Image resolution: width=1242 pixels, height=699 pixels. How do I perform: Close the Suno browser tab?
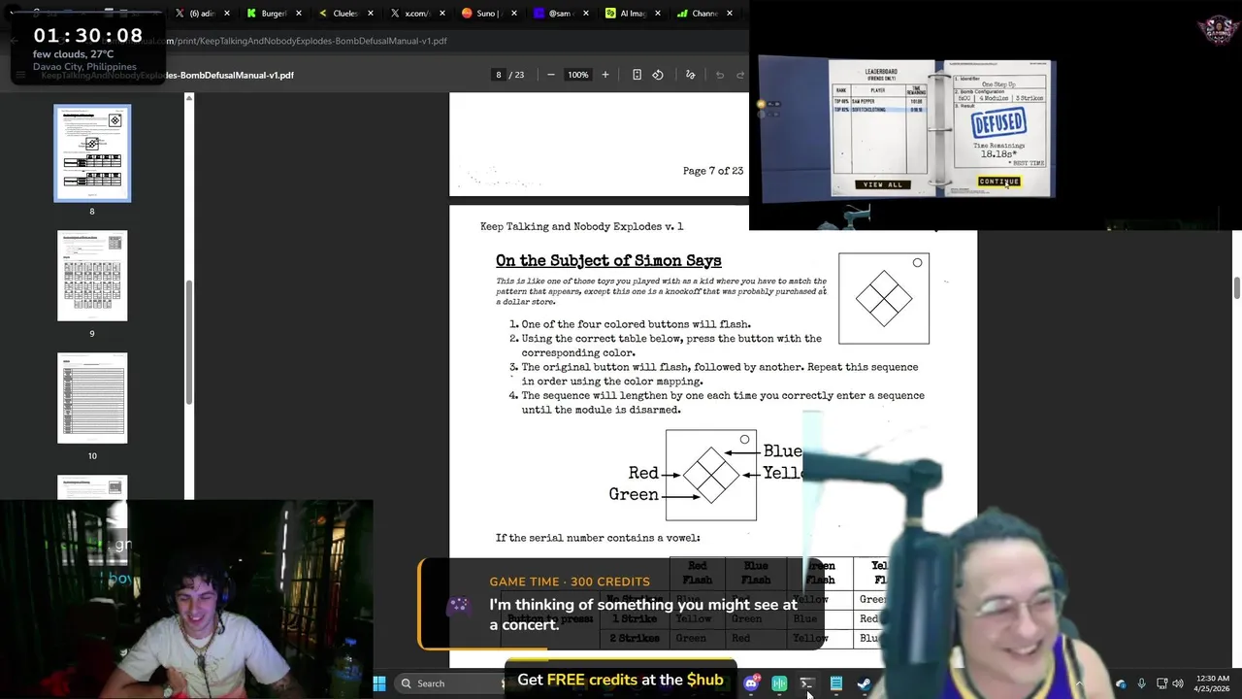point(514,14)
